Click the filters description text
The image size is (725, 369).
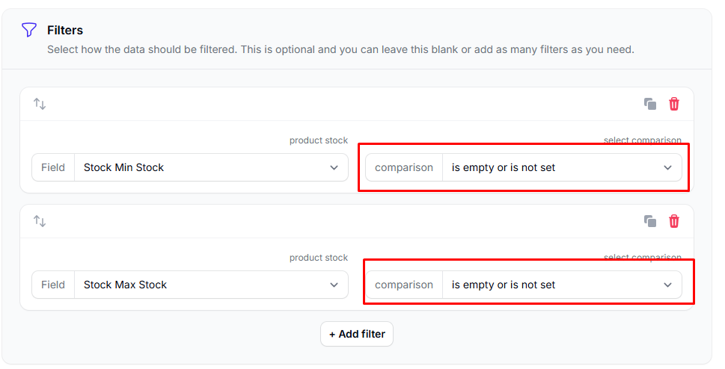[340, 49]
